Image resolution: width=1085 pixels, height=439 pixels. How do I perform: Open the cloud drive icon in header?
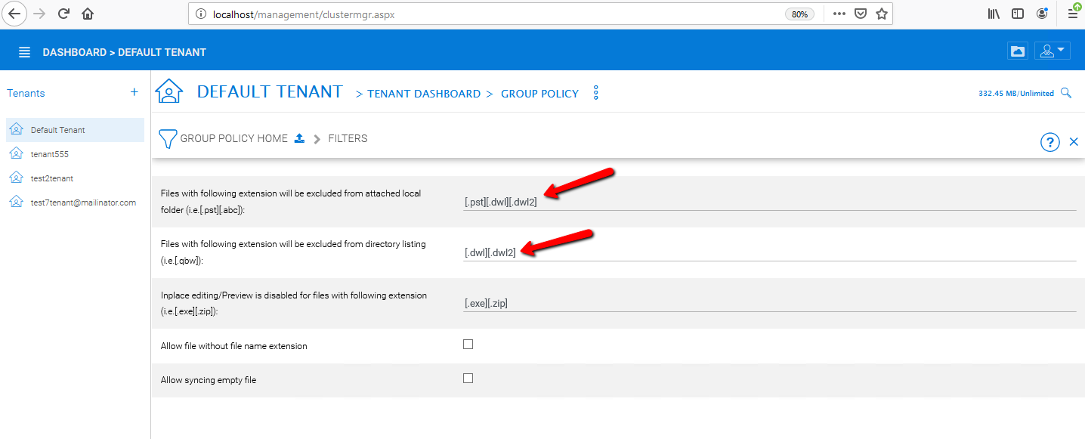(1018, 51)
